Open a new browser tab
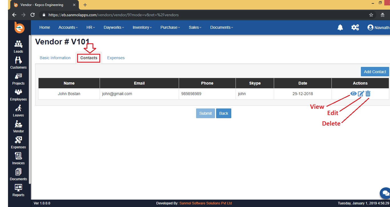390x207 pixels. tap(85, 5)
